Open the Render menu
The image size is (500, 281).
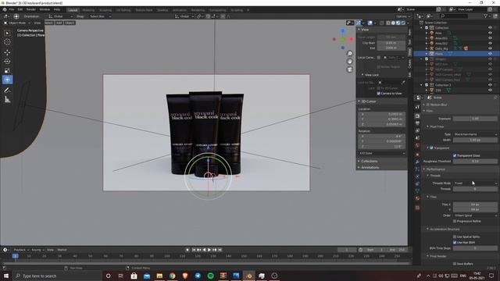pos(31,9)
